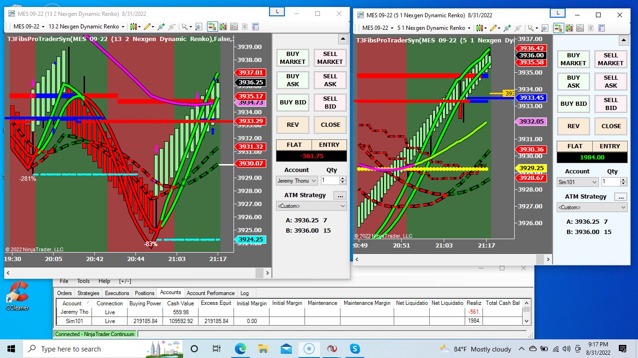
Task: Open the Sim101 account dropdown
Action: (x=578, y=182)
